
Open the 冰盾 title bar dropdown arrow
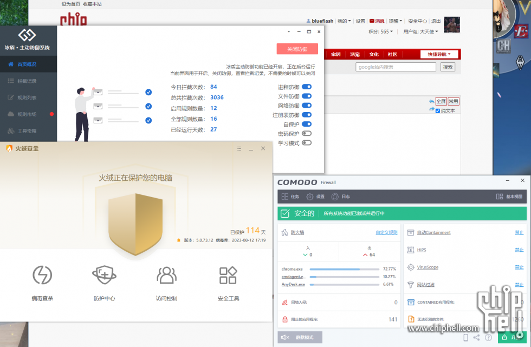click(288, 31)
